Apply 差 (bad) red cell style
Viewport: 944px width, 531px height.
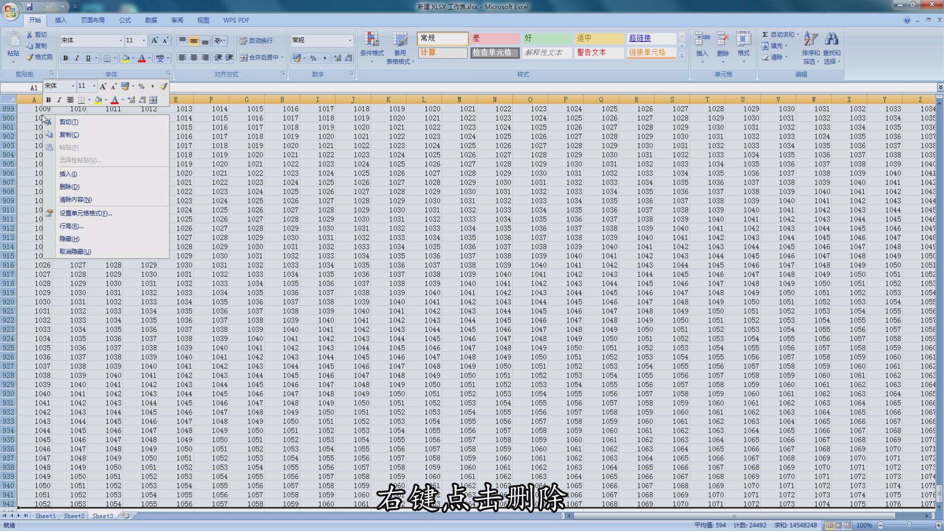click(495, 38)
